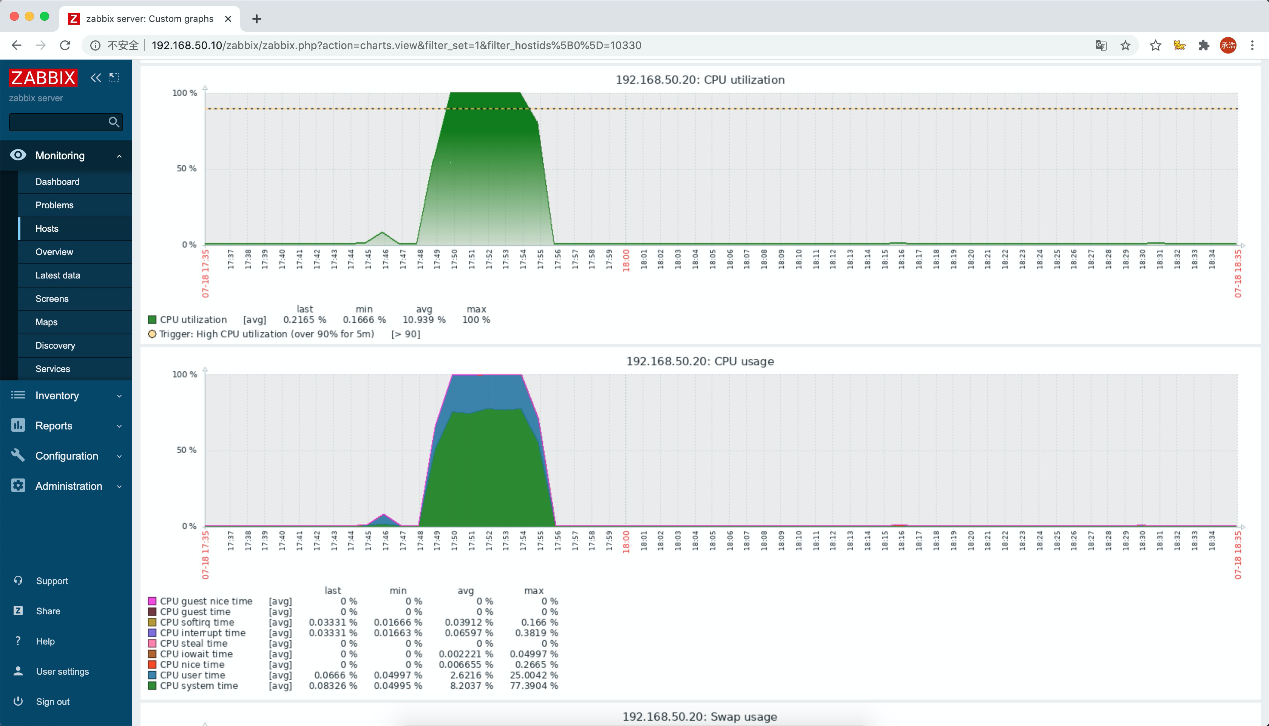Bookmark this page with the star icon

click(x=1125, y=45)
